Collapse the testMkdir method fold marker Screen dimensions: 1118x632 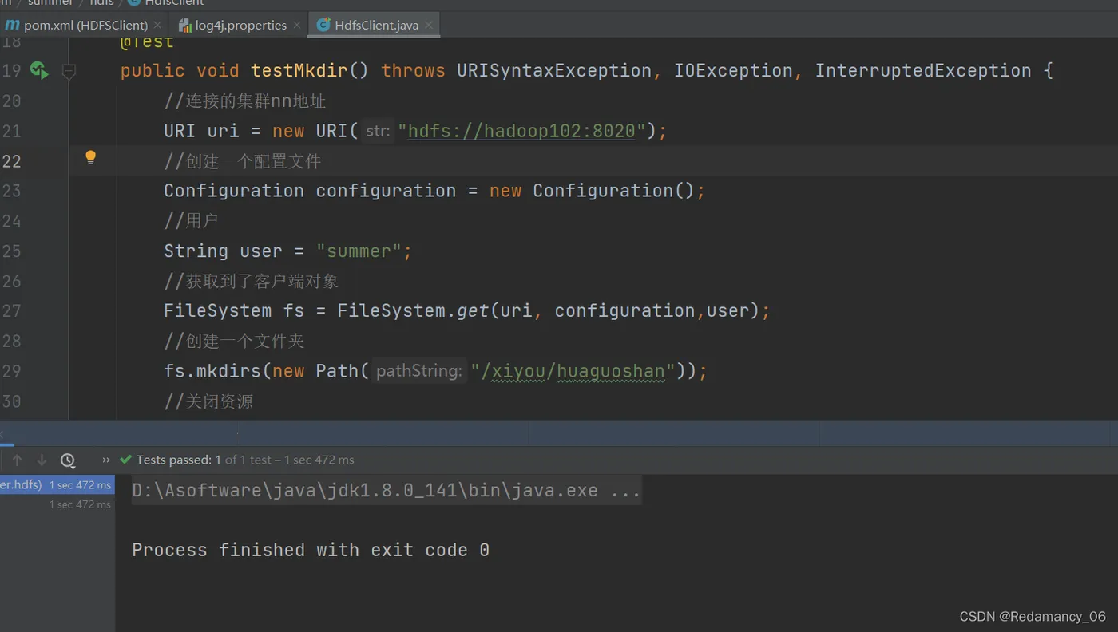(x=69, y=72)
